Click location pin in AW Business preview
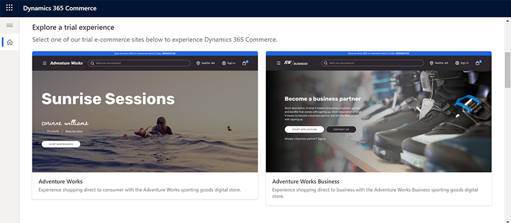 click(x=431, y=63)
